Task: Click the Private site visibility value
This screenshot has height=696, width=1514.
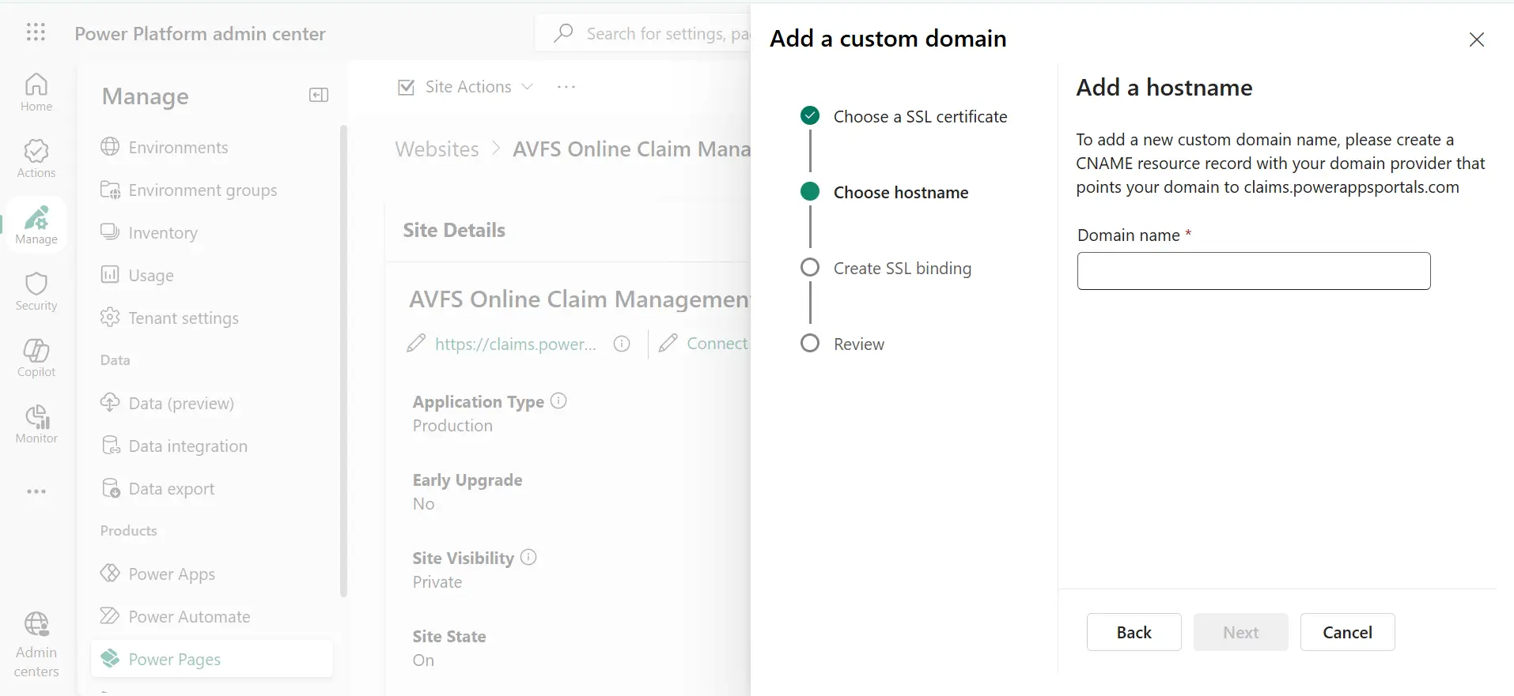Action: (x=437, y=582)
